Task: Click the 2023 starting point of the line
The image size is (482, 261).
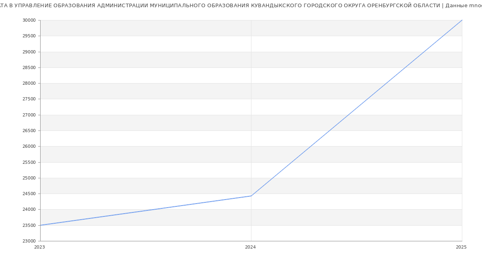Action: click(x=41, y=225)
